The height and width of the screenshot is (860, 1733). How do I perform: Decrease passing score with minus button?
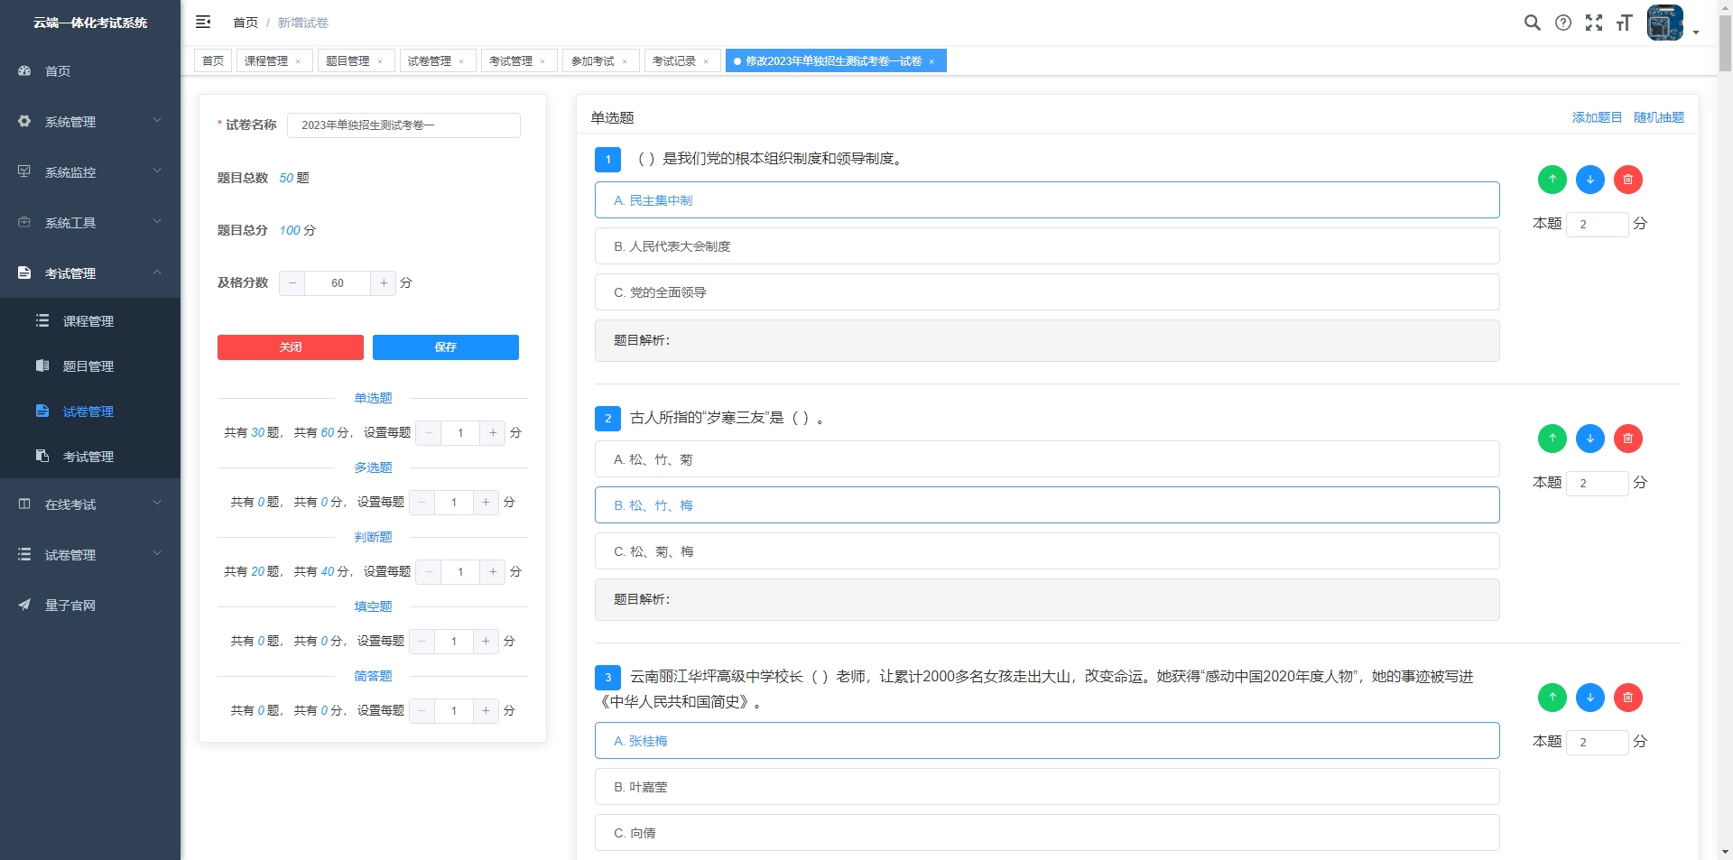pos(292,283)
